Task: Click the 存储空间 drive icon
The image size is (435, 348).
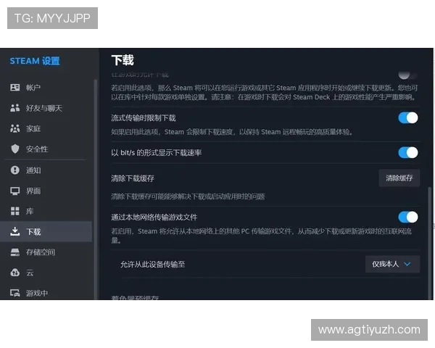Action: tap(15, 252)
